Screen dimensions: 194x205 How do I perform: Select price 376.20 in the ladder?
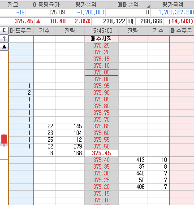tap(102, 52)
